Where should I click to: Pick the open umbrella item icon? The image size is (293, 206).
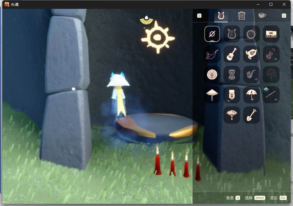251,95
